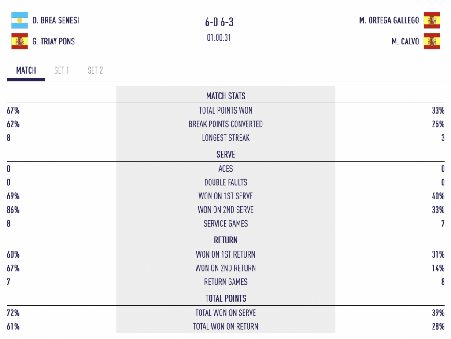Viewport: 451px width, 339px height.
Task: Click player name D. Brea Senesi
Action: point(56,20)
